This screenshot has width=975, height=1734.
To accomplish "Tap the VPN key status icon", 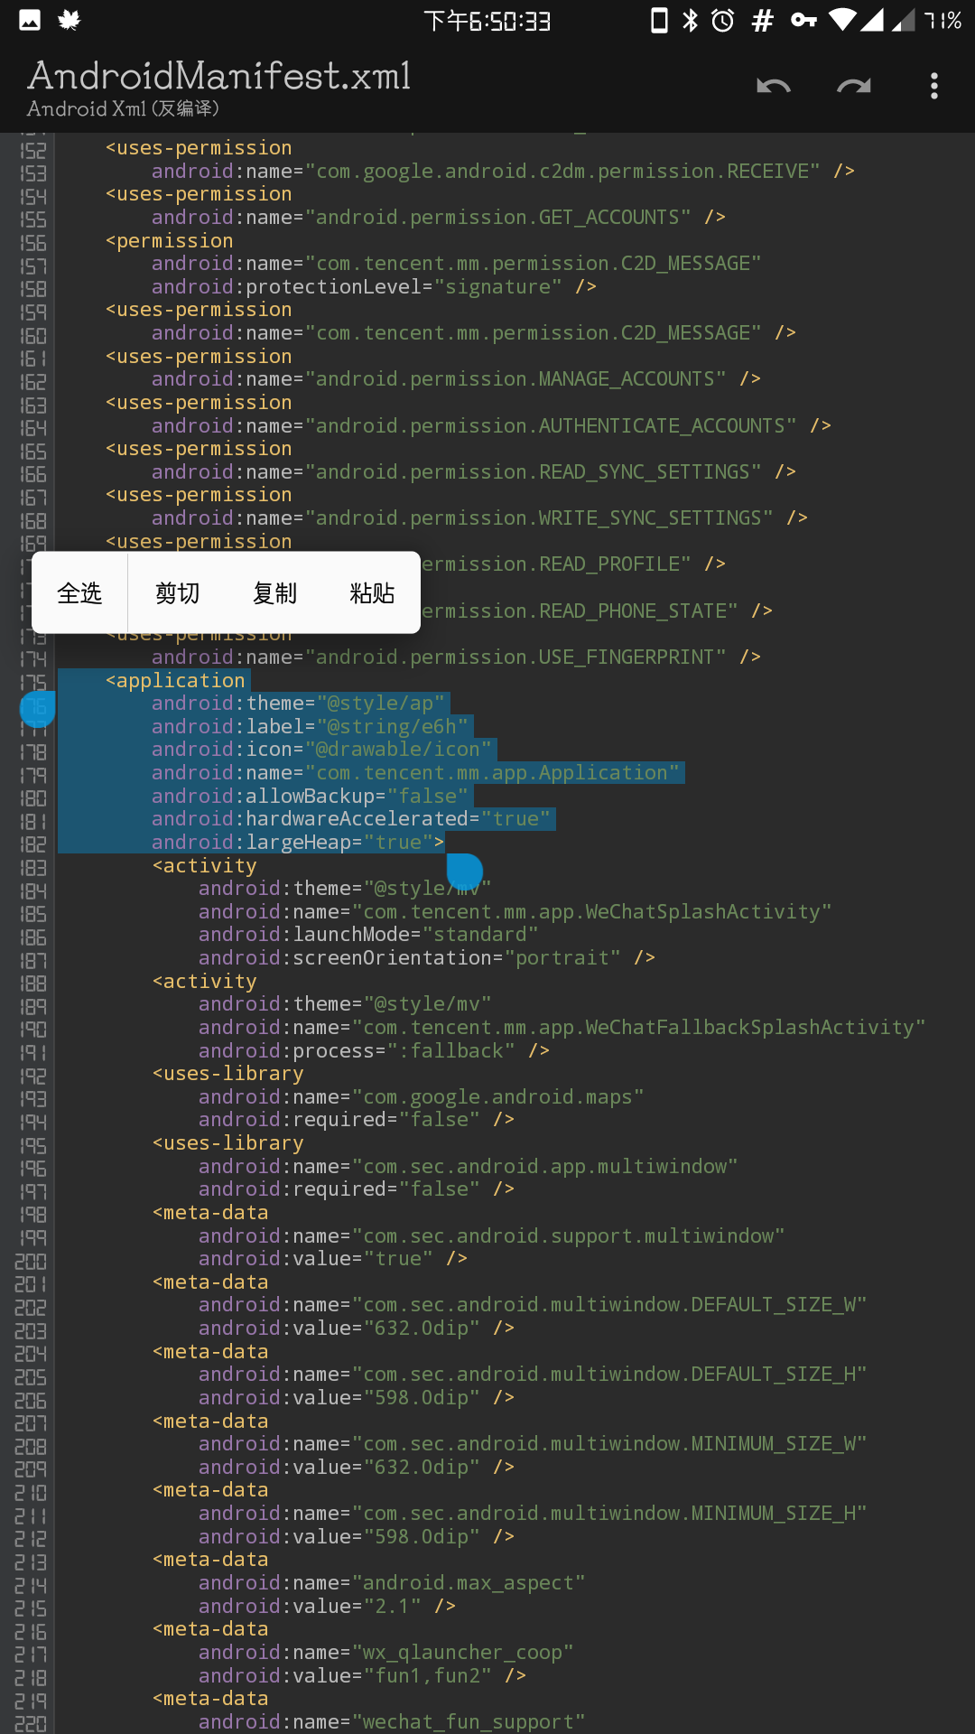I will pyautogui.click(x=803, y=20).
